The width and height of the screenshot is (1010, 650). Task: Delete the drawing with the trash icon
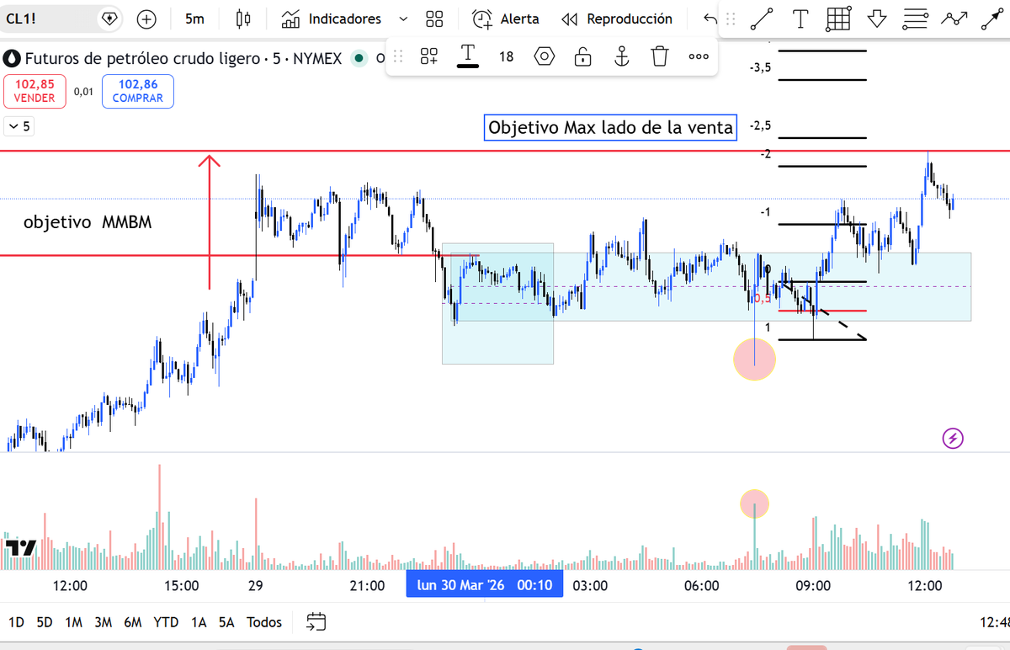click(659, 56)
